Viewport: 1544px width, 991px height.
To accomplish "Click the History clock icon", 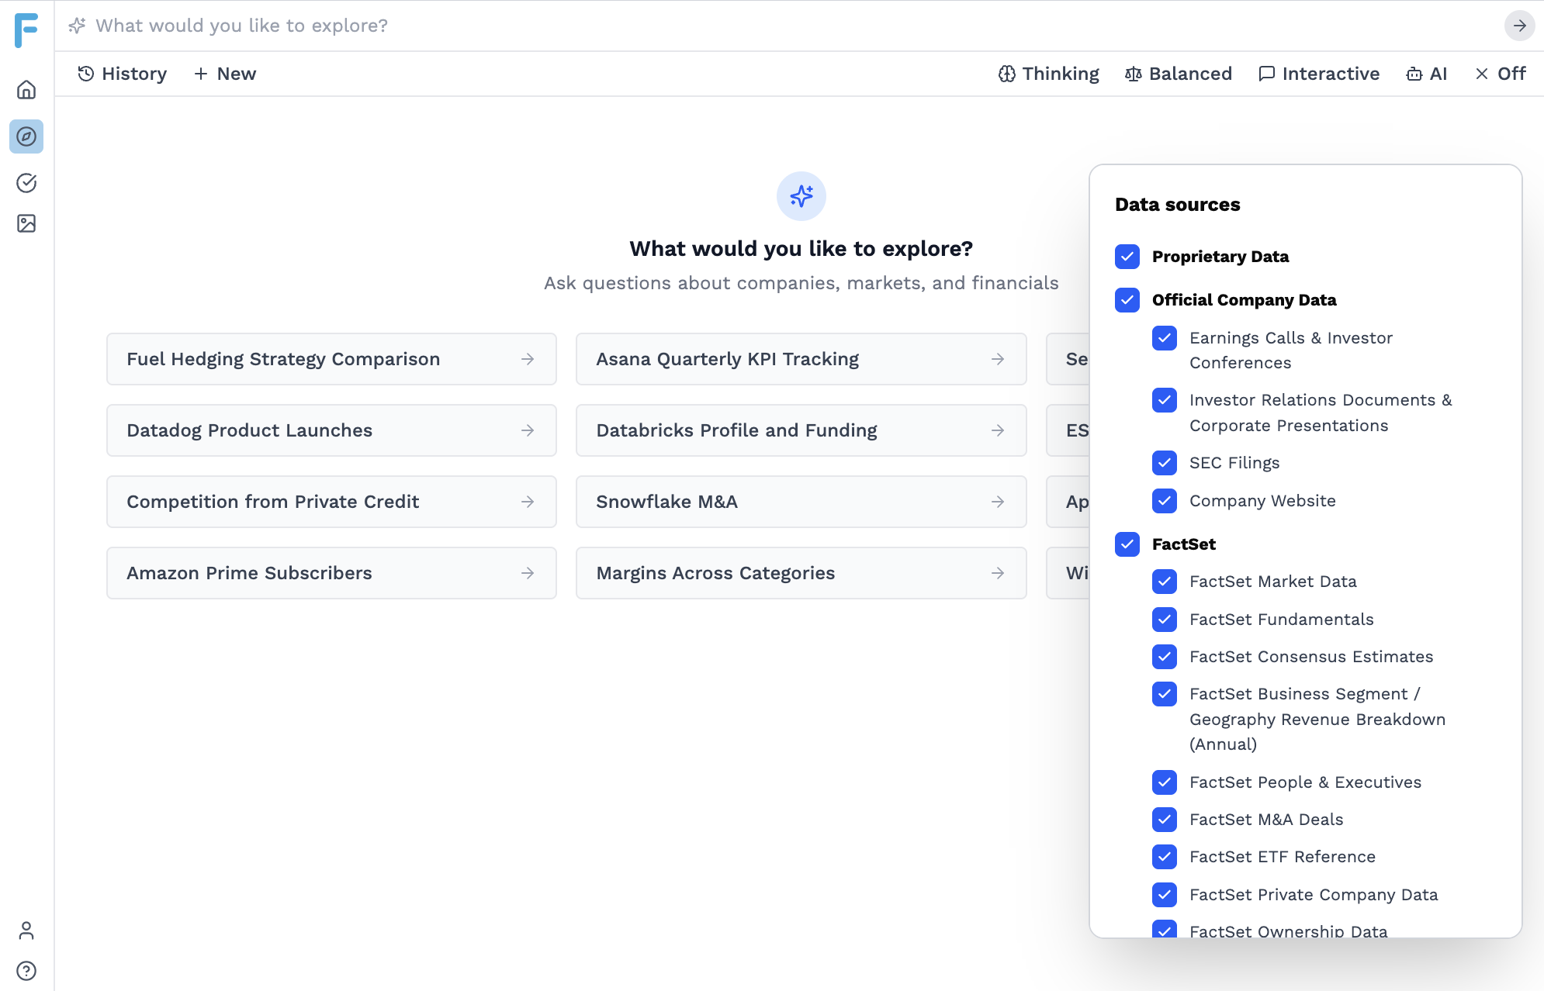I will 86,74.
